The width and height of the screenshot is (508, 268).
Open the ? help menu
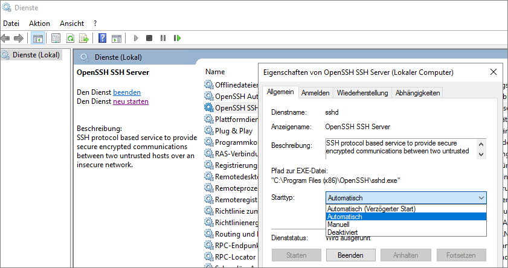tap(95, 24)
